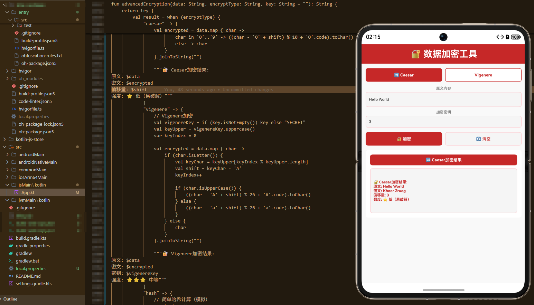This screenshot has width=534, height=305.
Task: Collapse the entry folder chevron
Action: (x=7, y=12)
